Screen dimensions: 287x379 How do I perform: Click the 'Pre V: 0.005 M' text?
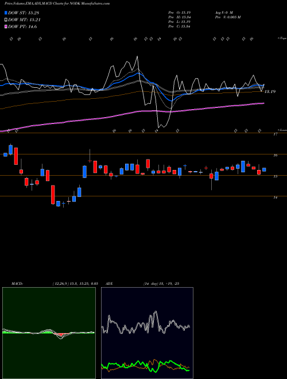[227, 17]
